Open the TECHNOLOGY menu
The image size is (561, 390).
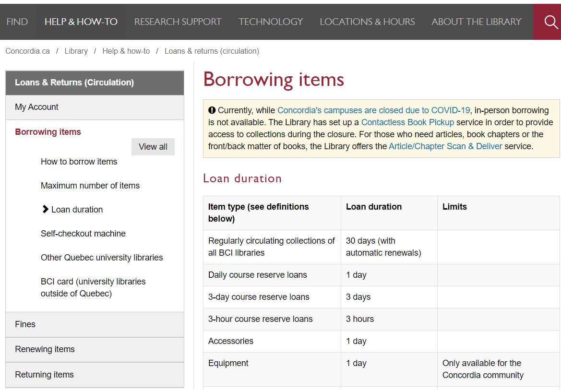pos(271,22)
